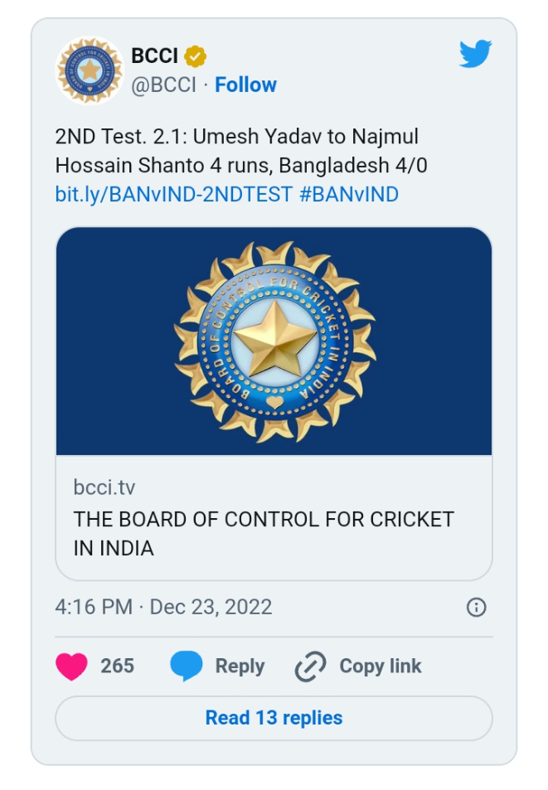The image size is (548, 790).
Task: Click the Copy link text
Action: [x=381, y=666]
